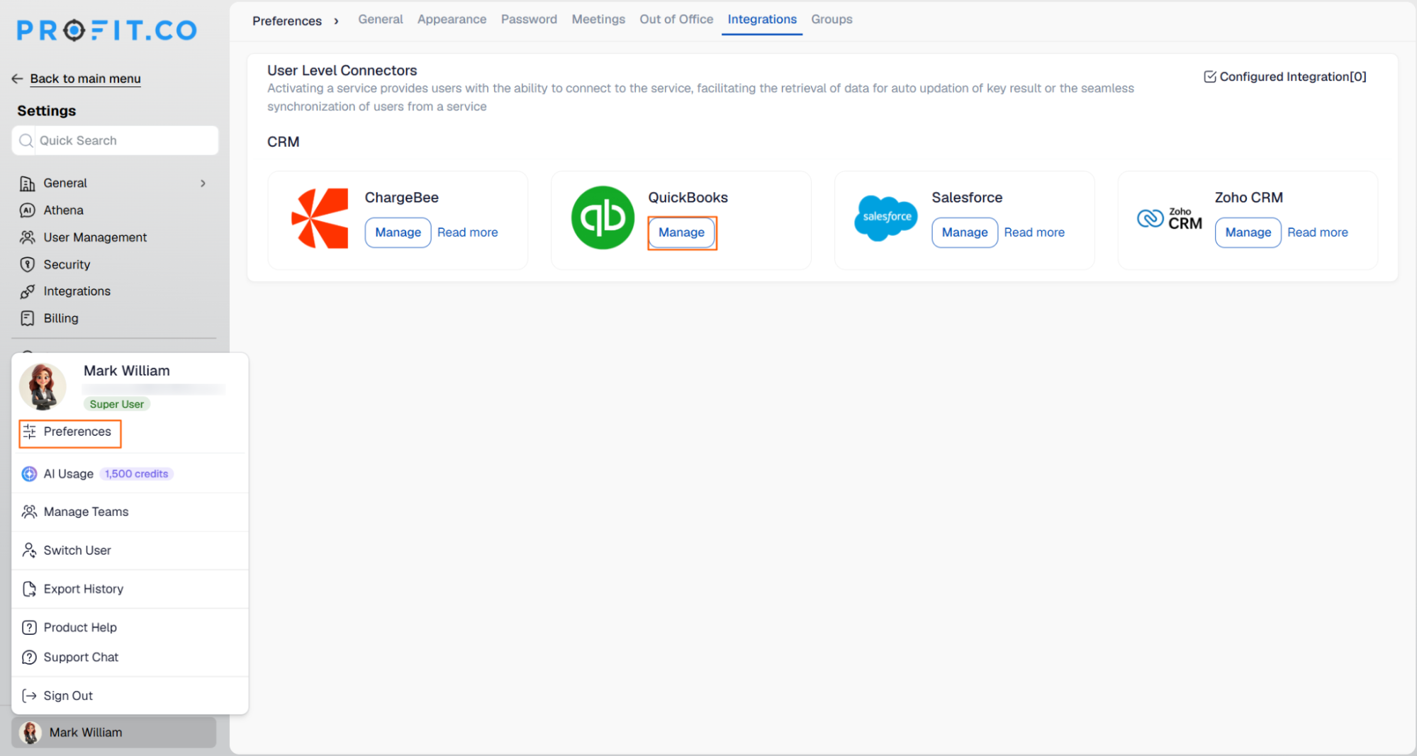Click the Mark William bar at sidebar bottom

pyautogui.click(x=114, y=733)
